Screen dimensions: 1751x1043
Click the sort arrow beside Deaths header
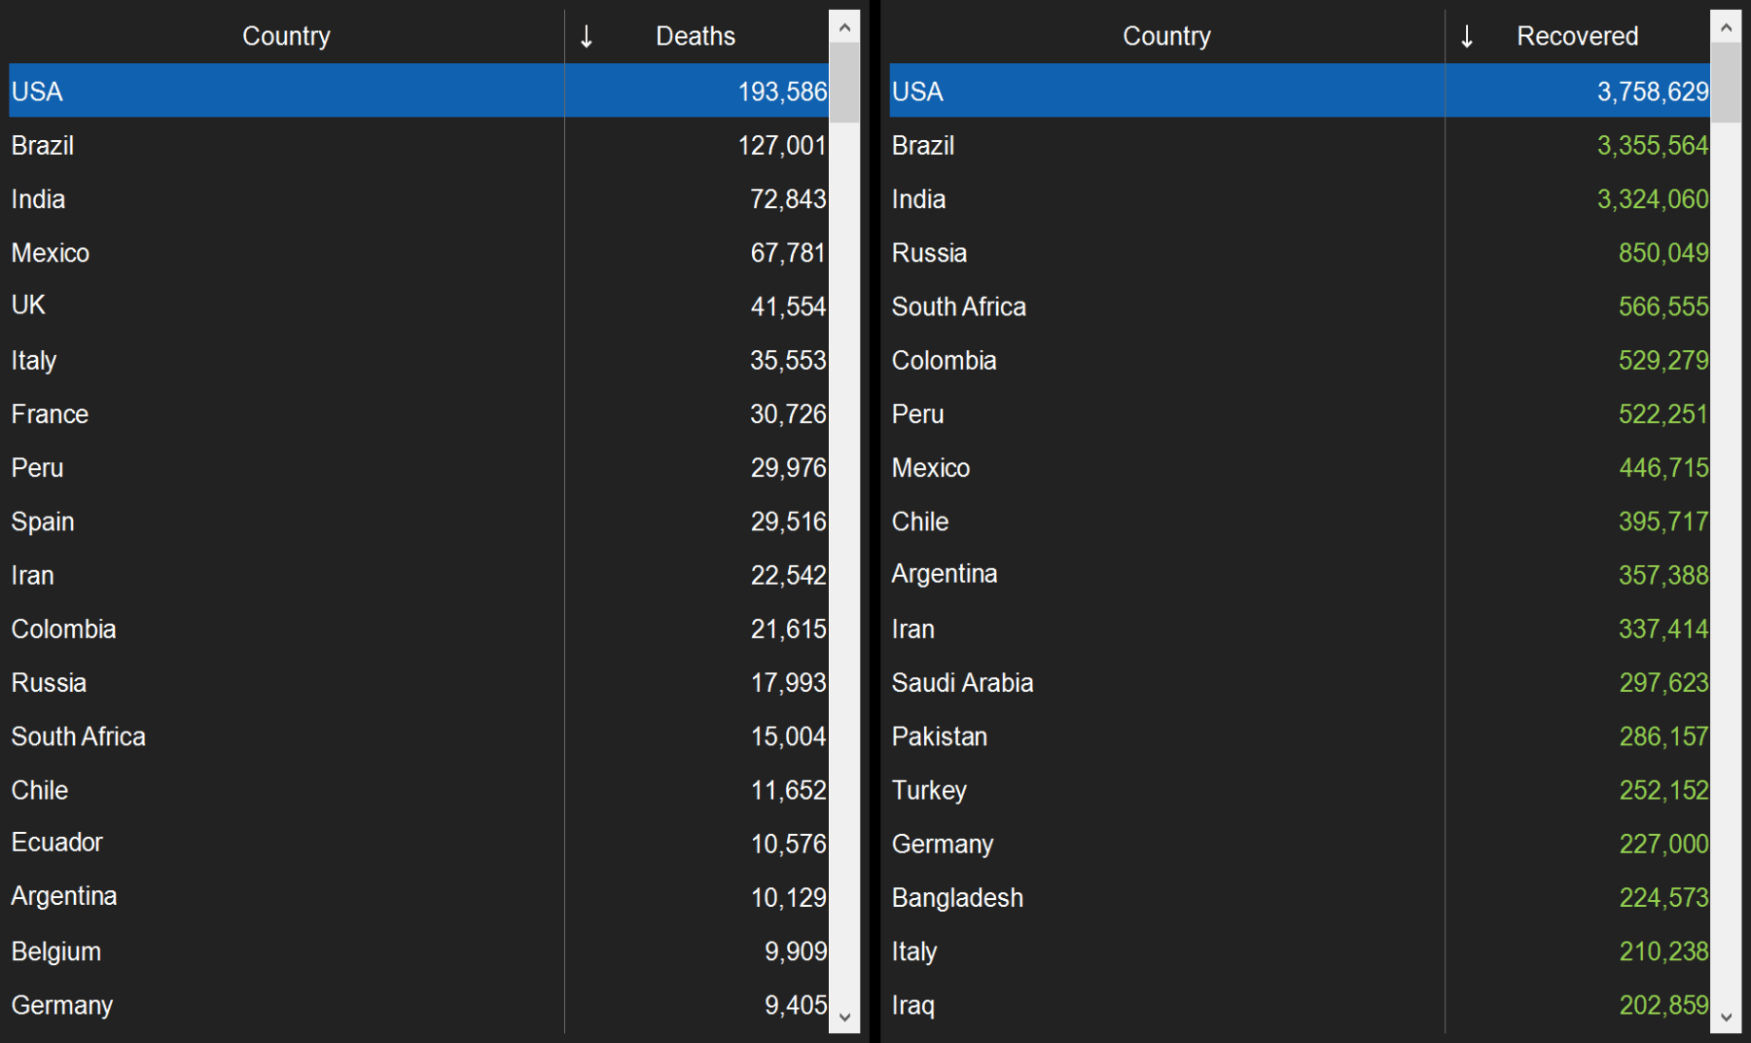pos(587,37)
